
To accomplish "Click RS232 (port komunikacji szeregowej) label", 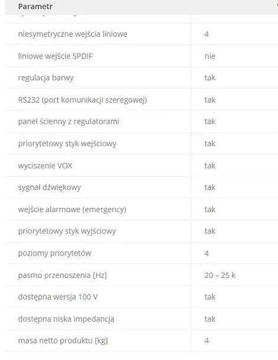I will click(83, 100).
